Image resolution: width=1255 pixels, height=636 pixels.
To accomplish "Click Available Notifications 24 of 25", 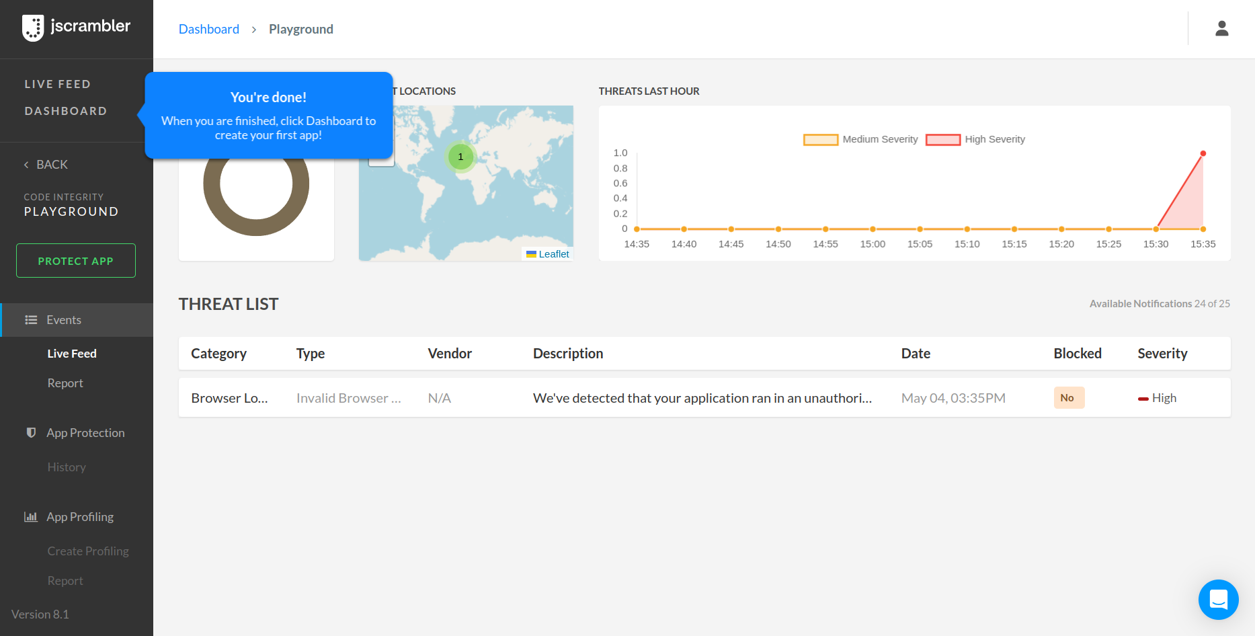I will click(1160, 304).
